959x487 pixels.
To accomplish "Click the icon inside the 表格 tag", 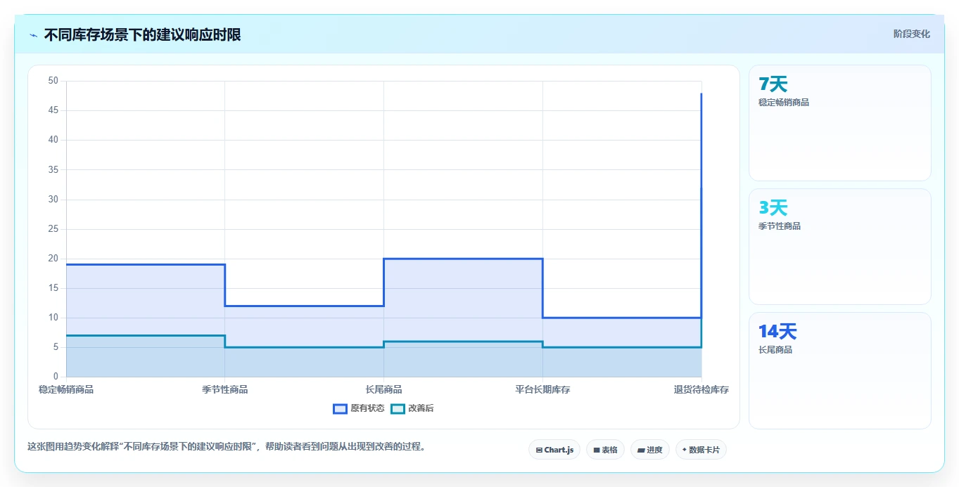I will tap(597, 450).
